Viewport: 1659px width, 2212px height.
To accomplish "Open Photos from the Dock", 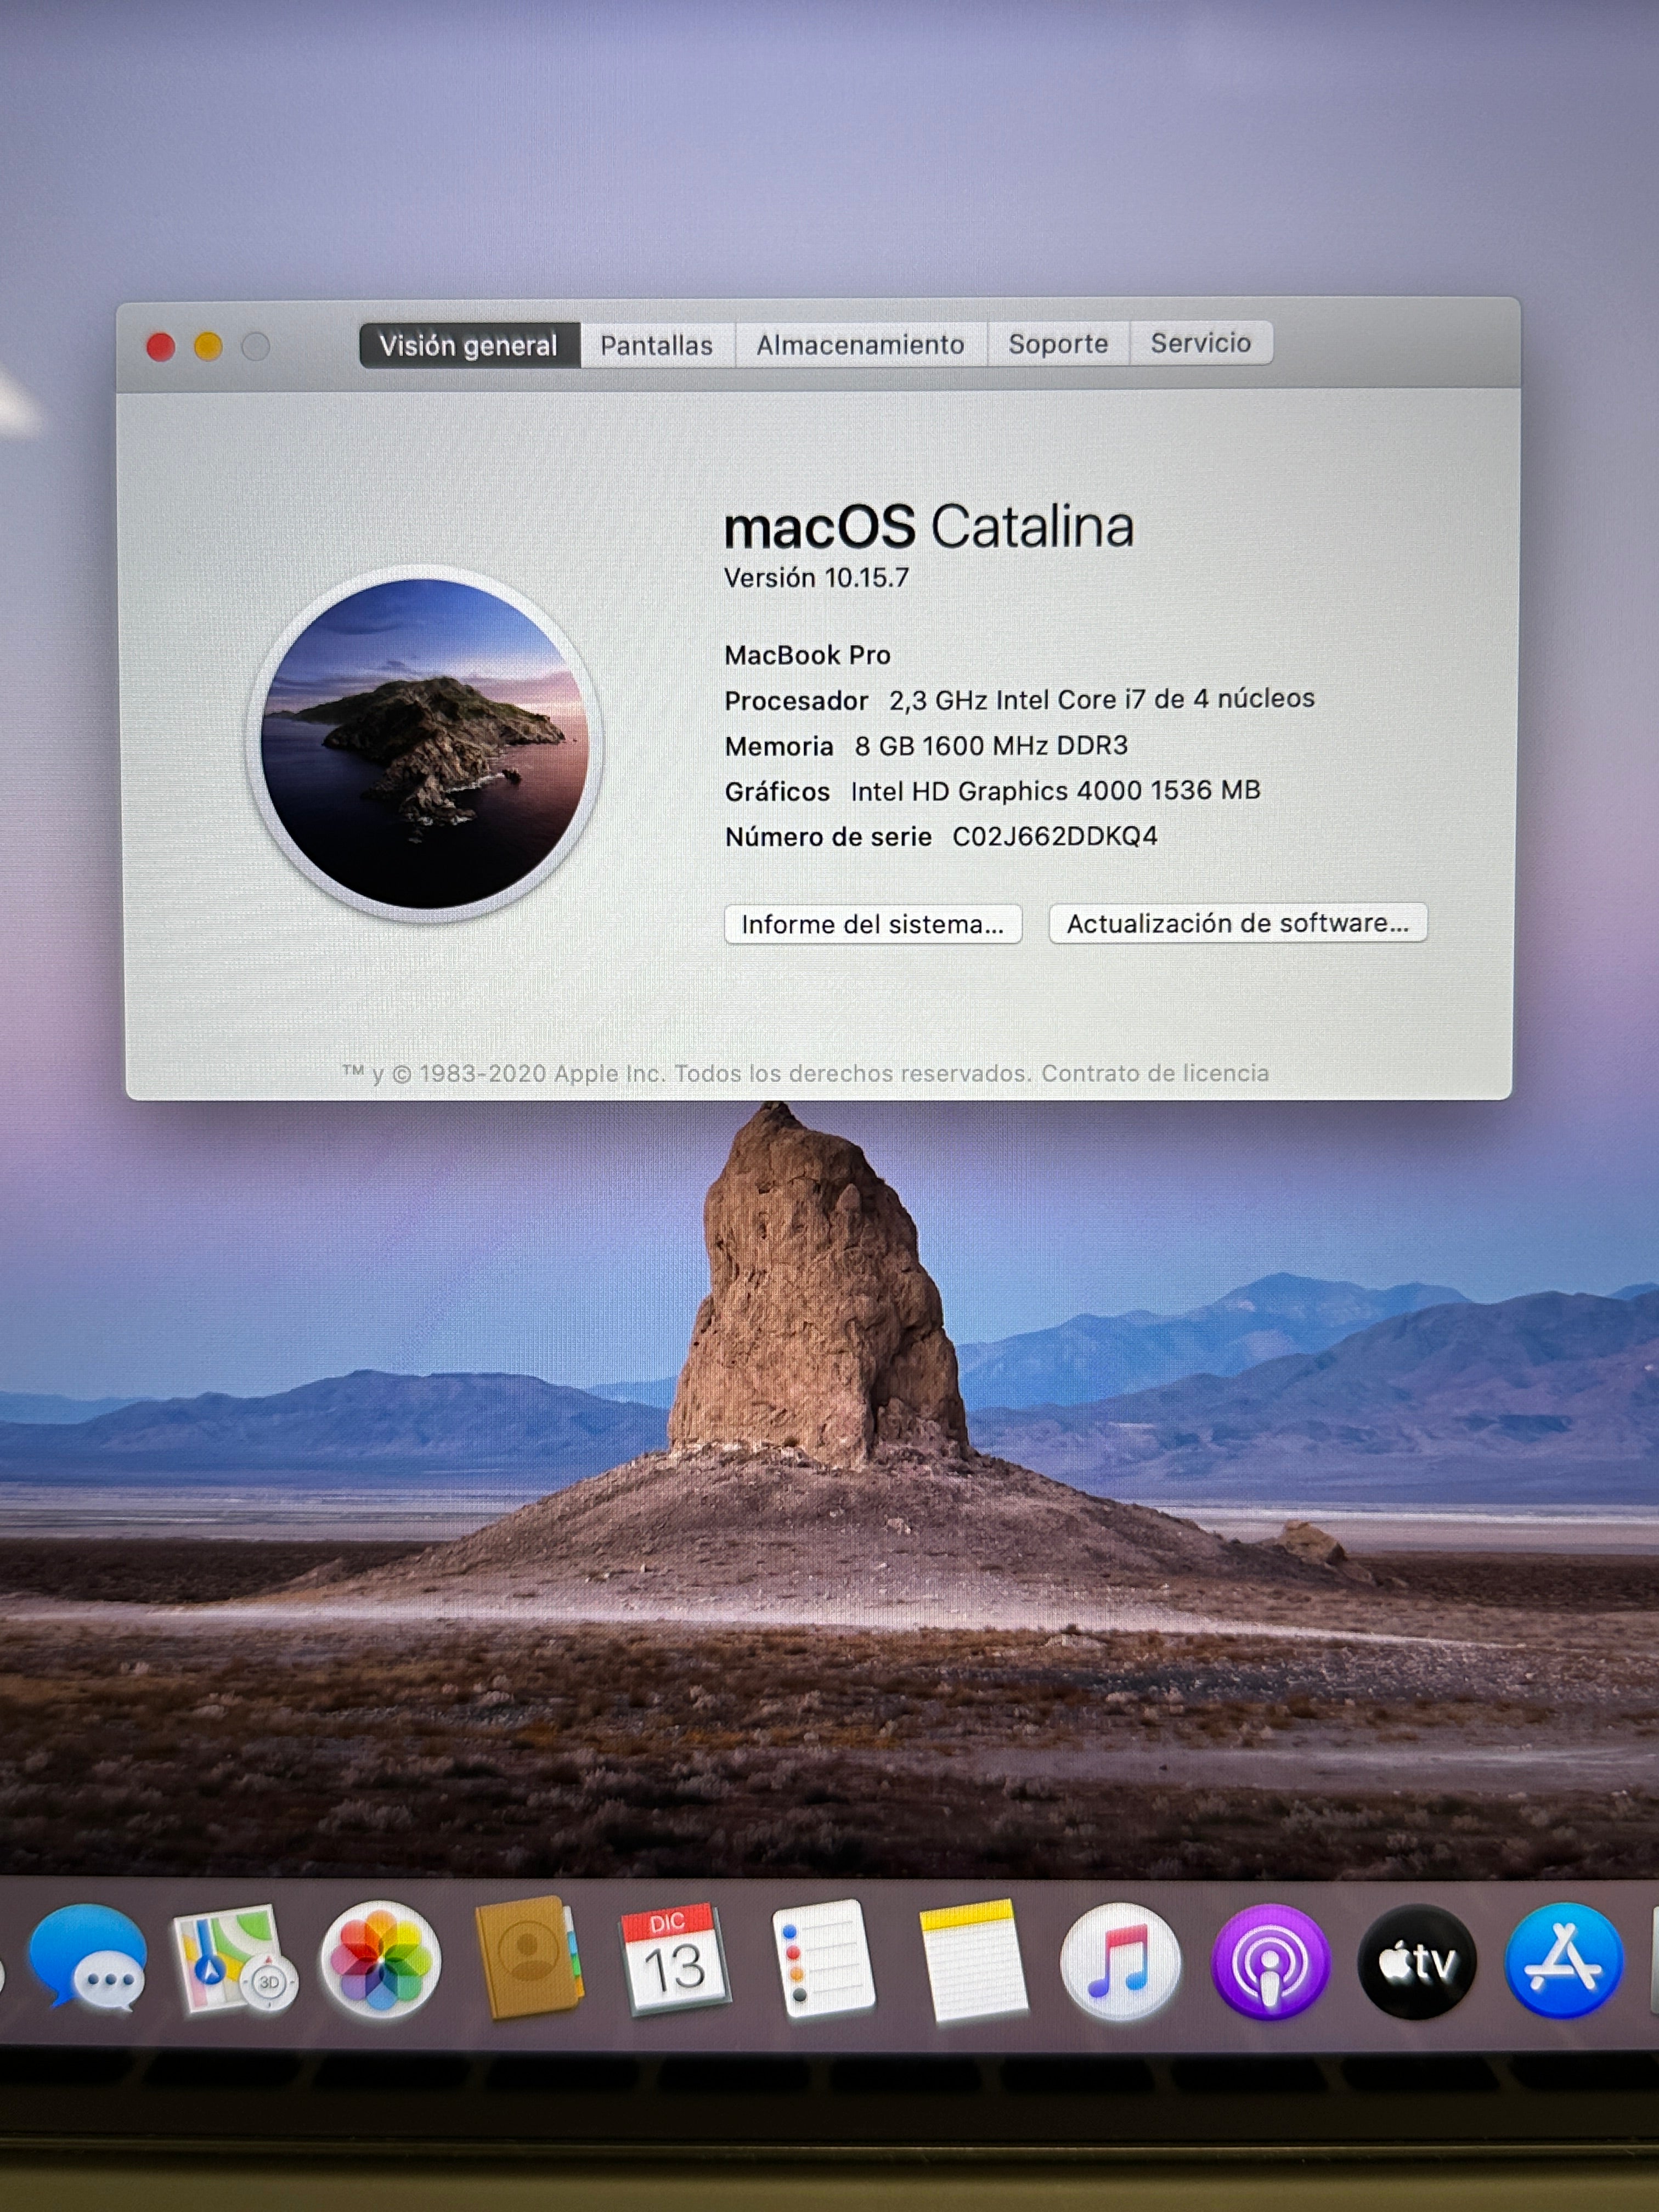I will (383, 1963).
